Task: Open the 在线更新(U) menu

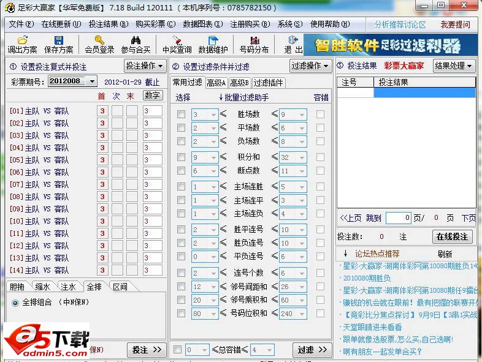Action: (x=61, y=25)
